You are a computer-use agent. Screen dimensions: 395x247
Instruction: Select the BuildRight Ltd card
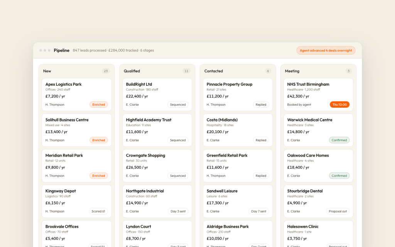point(157,95)
